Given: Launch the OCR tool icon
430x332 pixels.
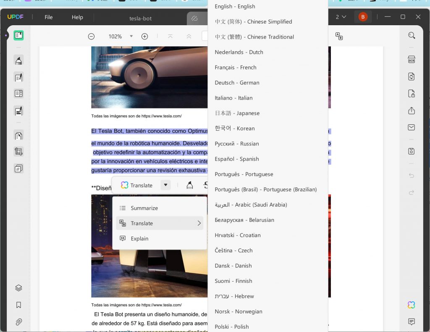Looking at the screenshot, I should [x=412, y=59].
